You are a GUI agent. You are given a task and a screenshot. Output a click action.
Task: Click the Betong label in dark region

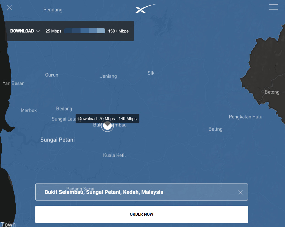click(x=272, y=92)
